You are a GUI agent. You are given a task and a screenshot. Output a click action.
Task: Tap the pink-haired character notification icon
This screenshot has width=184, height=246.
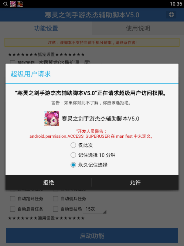pos(13,4)
